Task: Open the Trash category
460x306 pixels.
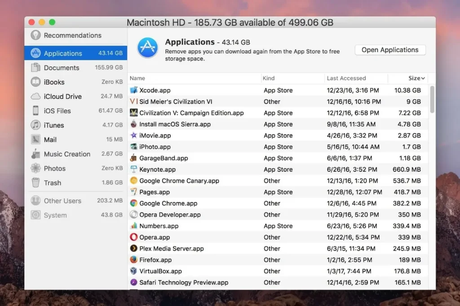Action: tap(75, 182)
